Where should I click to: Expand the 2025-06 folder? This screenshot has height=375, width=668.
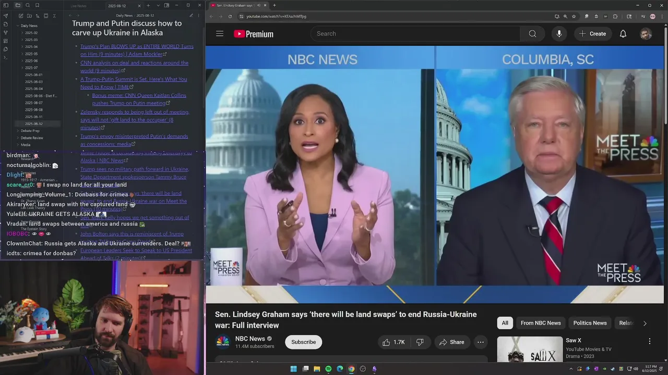[31, 61]
